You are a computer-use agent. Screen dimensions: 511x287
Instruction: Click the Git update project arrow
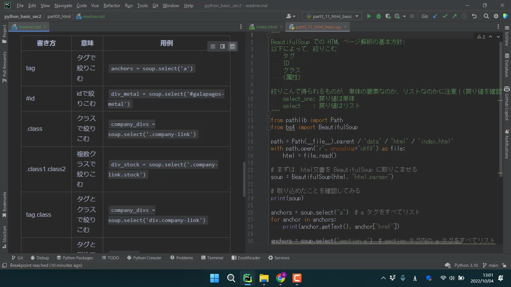(x=435, y=16)
